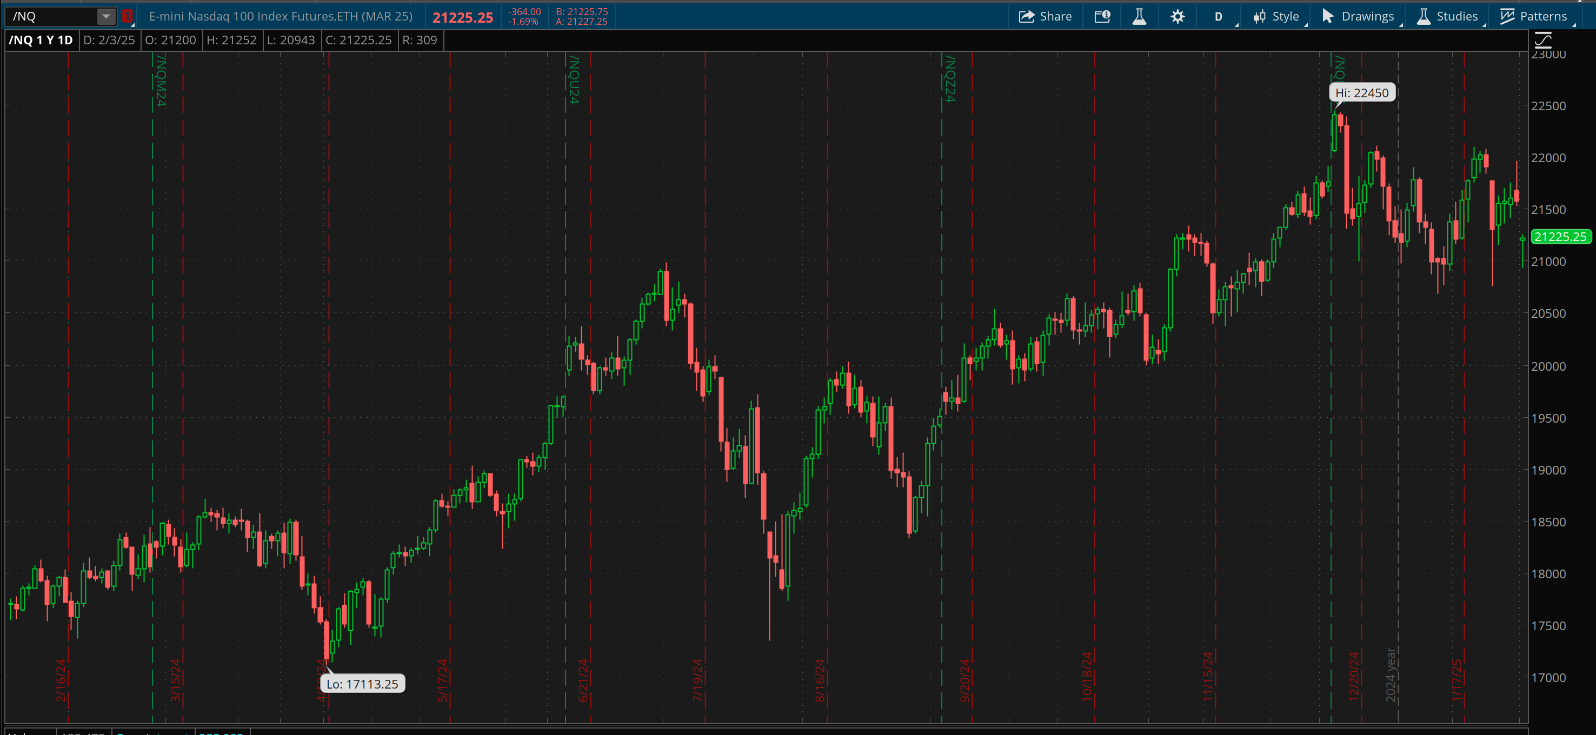Click the 11/15/24 expiration marker
The image size is (1596, 735).
click(1208, 677)
